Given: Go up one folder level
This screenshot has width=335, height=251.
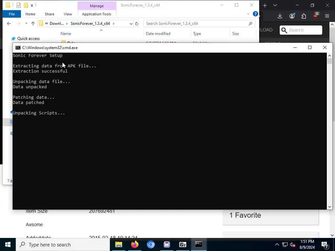Looking at the screenshot, I should [x=33, y=24].
